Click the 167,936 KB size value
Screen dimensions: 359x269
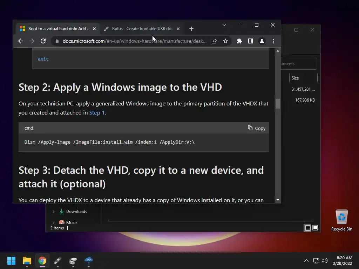(x=305, y=100)
